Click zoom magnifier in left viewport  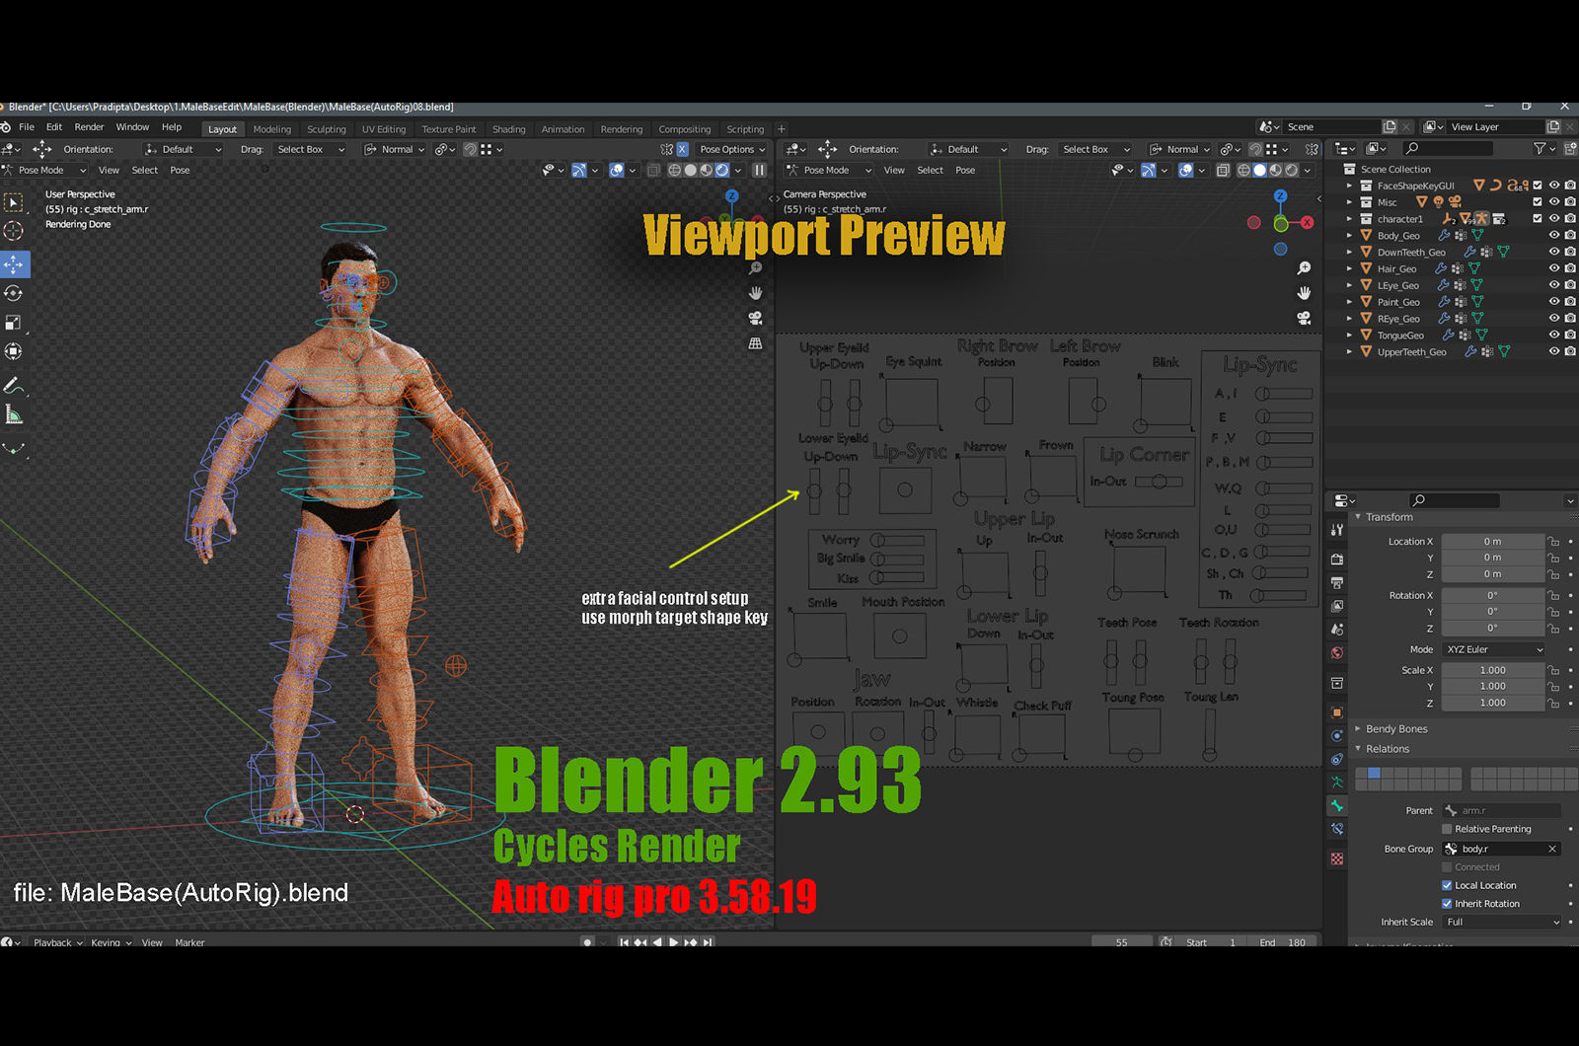[755, 268]
